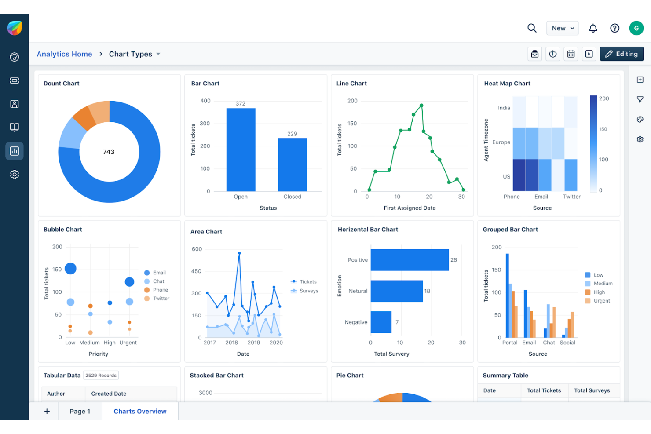This screenshot has height=434, width=651.
Task: Switch to the Page 1 tab
Action: pos(80,411)
